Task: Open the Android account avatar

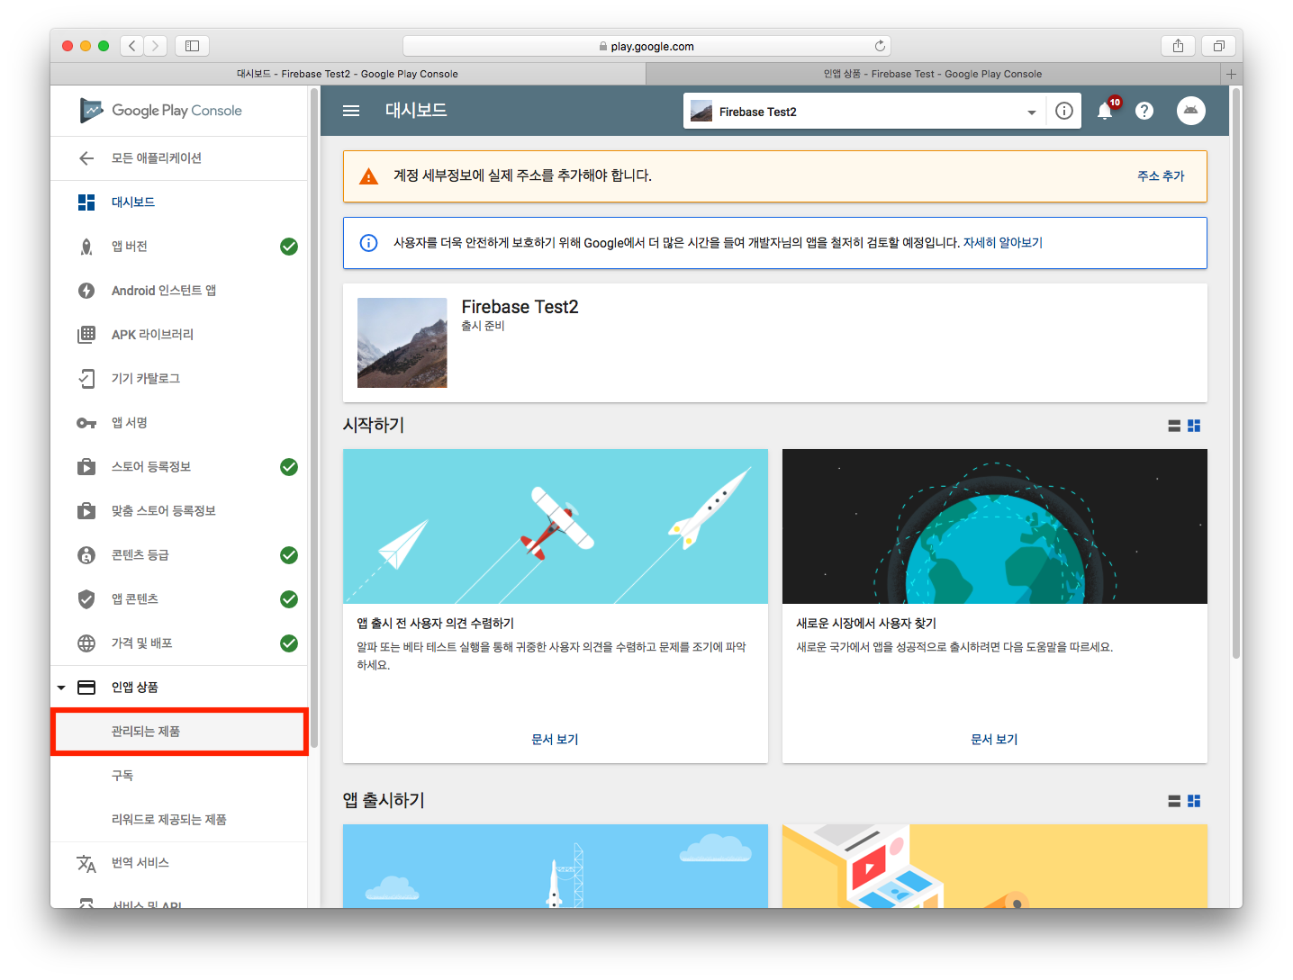Action: coord(1191,111)
